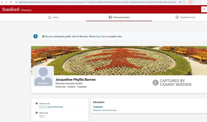
Task: Select the name Jacqueline Phyllis Barnes
Action: coord(75,80)
